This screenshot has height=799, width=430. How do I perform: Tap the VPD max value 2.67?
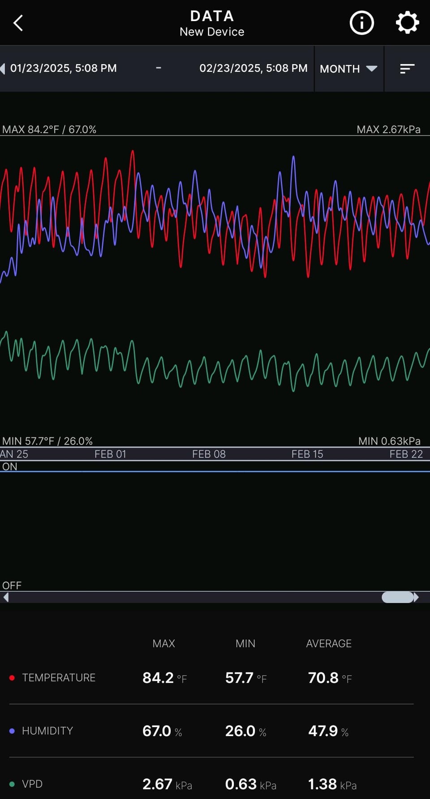[157, 784]
